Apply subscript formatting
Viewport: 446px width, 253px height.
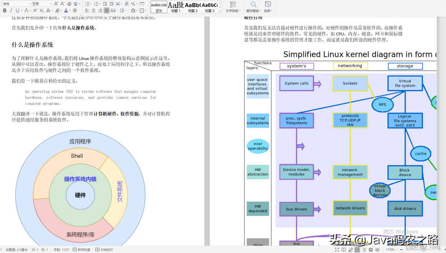coord(42,10)
